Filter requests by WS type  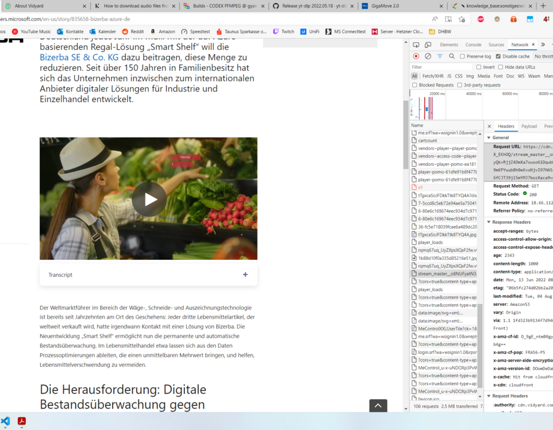pos(521,76)
